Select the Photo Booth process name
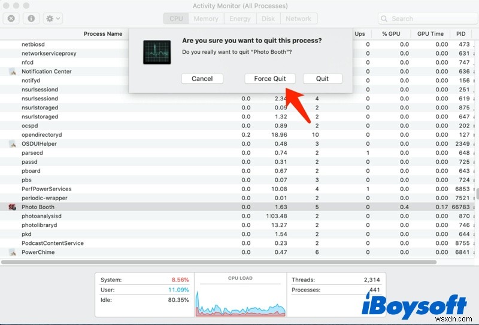The width and height of the screenshot is (479, 325). click(x=38, y=207)
